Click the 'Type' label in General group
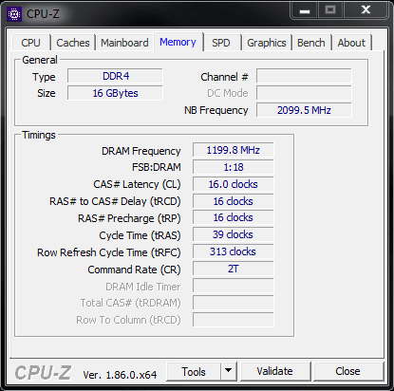The image size is (394, 391). (x=44, y=77)
